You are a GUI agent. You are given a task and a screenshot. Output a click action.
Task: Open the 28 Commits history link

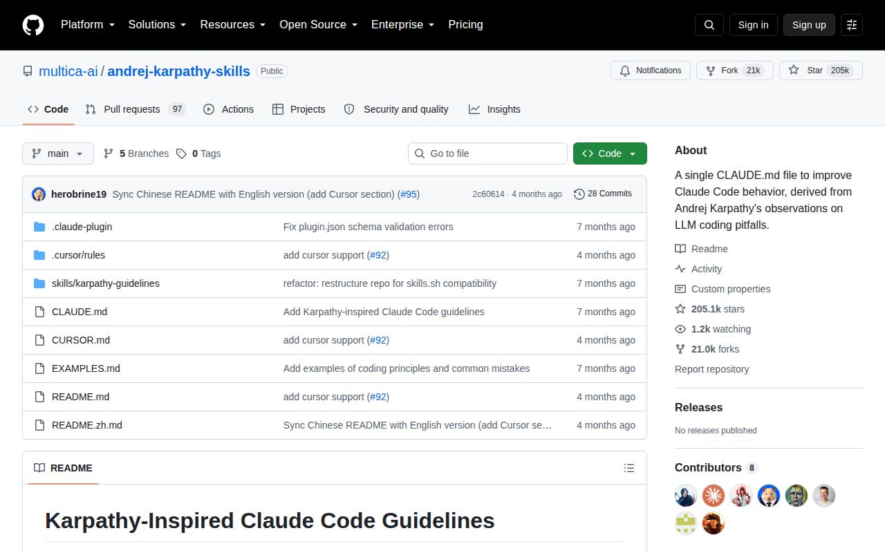click(x=603, y=194)
